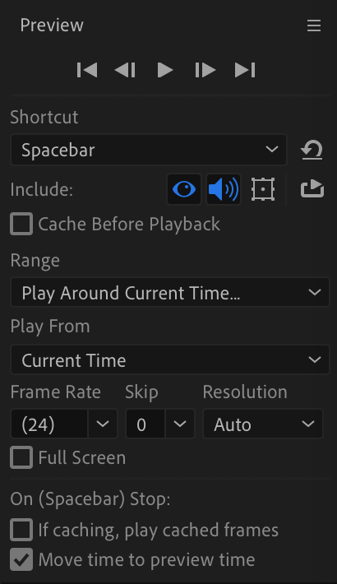
Task: Toggle overlays and layer controls icon
Action: coord(263,189)
